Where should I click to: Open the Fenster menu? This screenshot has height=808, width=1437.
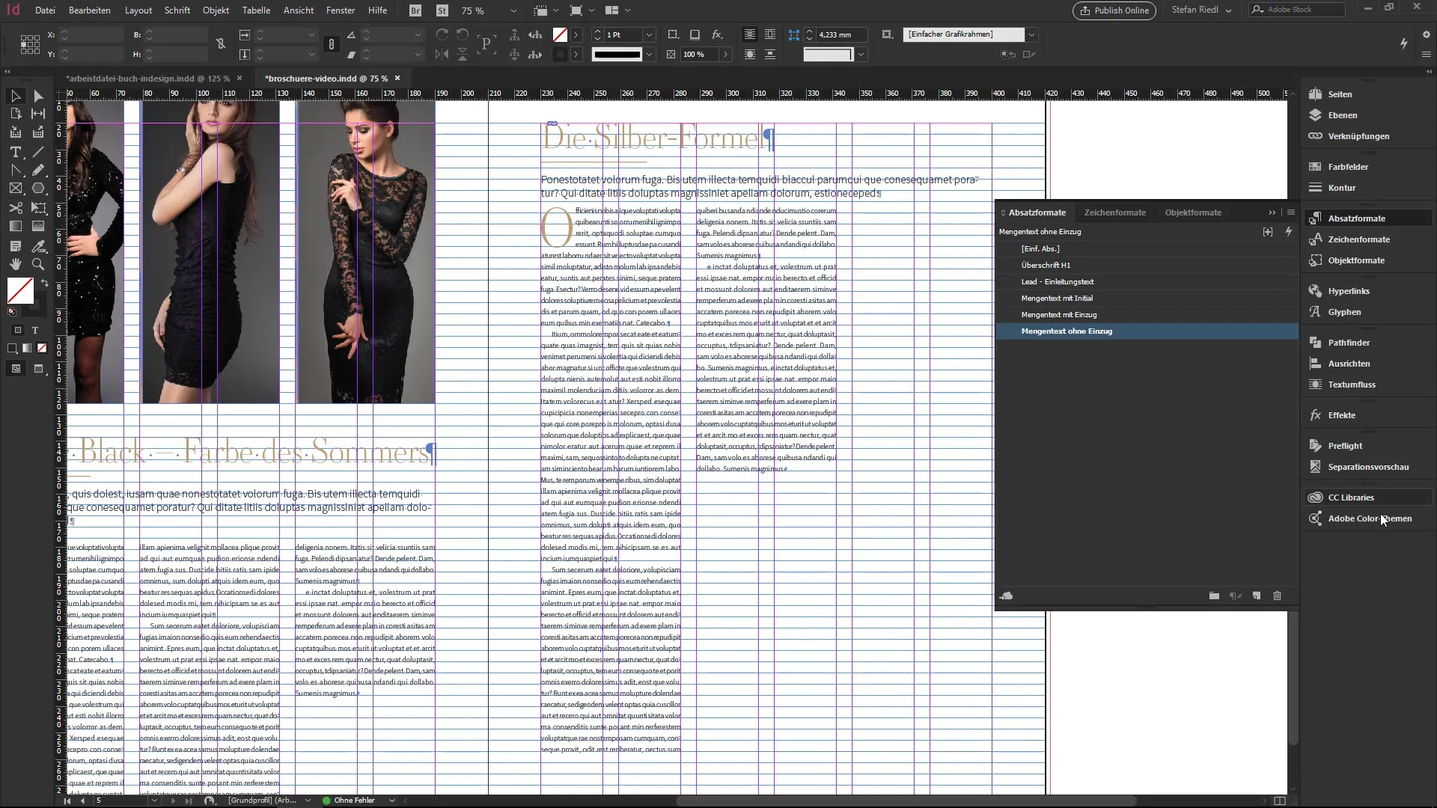tap(341, 10)
